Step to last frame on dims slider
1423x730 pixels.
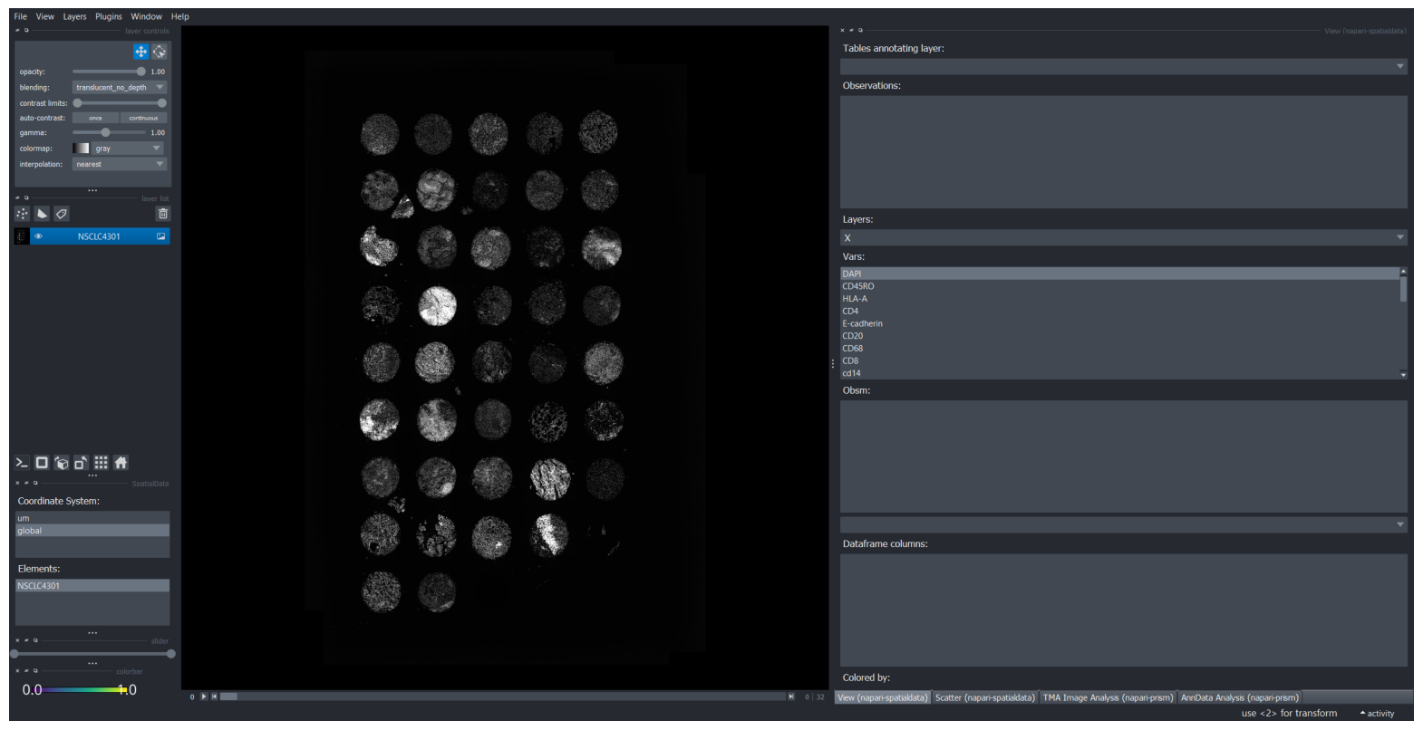pos(791,696)
